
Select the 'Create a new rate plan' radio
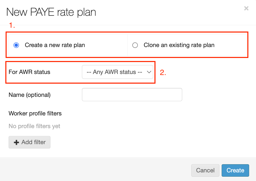click(16, 45)
